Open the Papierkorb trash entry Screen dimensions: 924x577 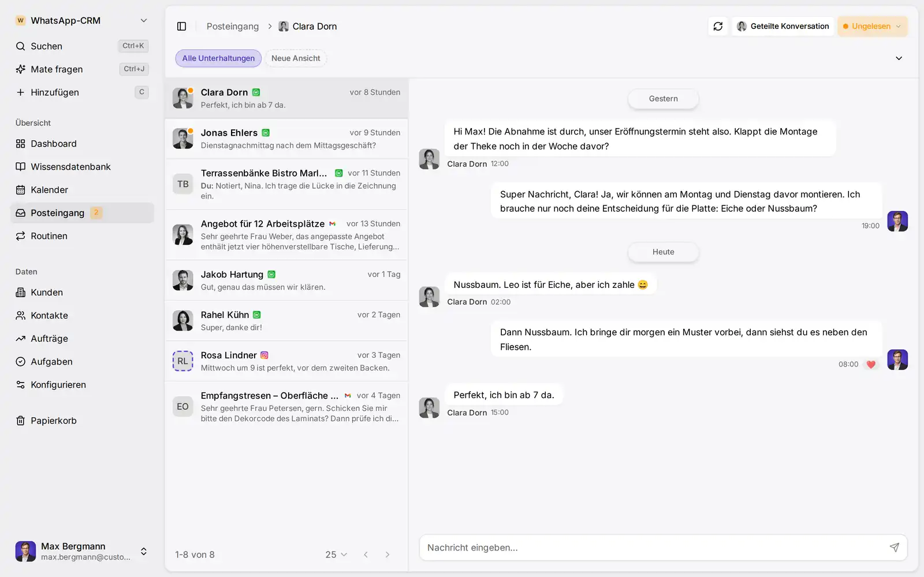pos(81,421)
